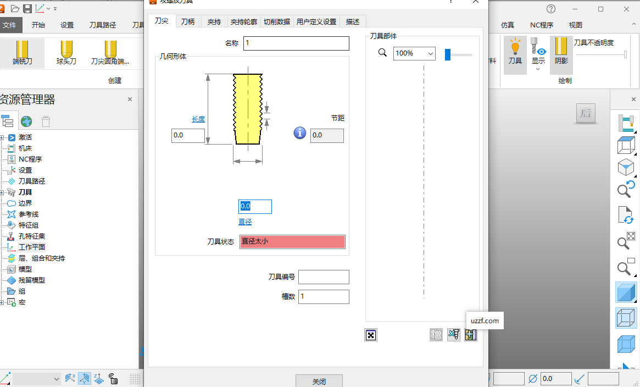Toggle the 刀具 bulb drawing visibility

(x=515, y=54)
